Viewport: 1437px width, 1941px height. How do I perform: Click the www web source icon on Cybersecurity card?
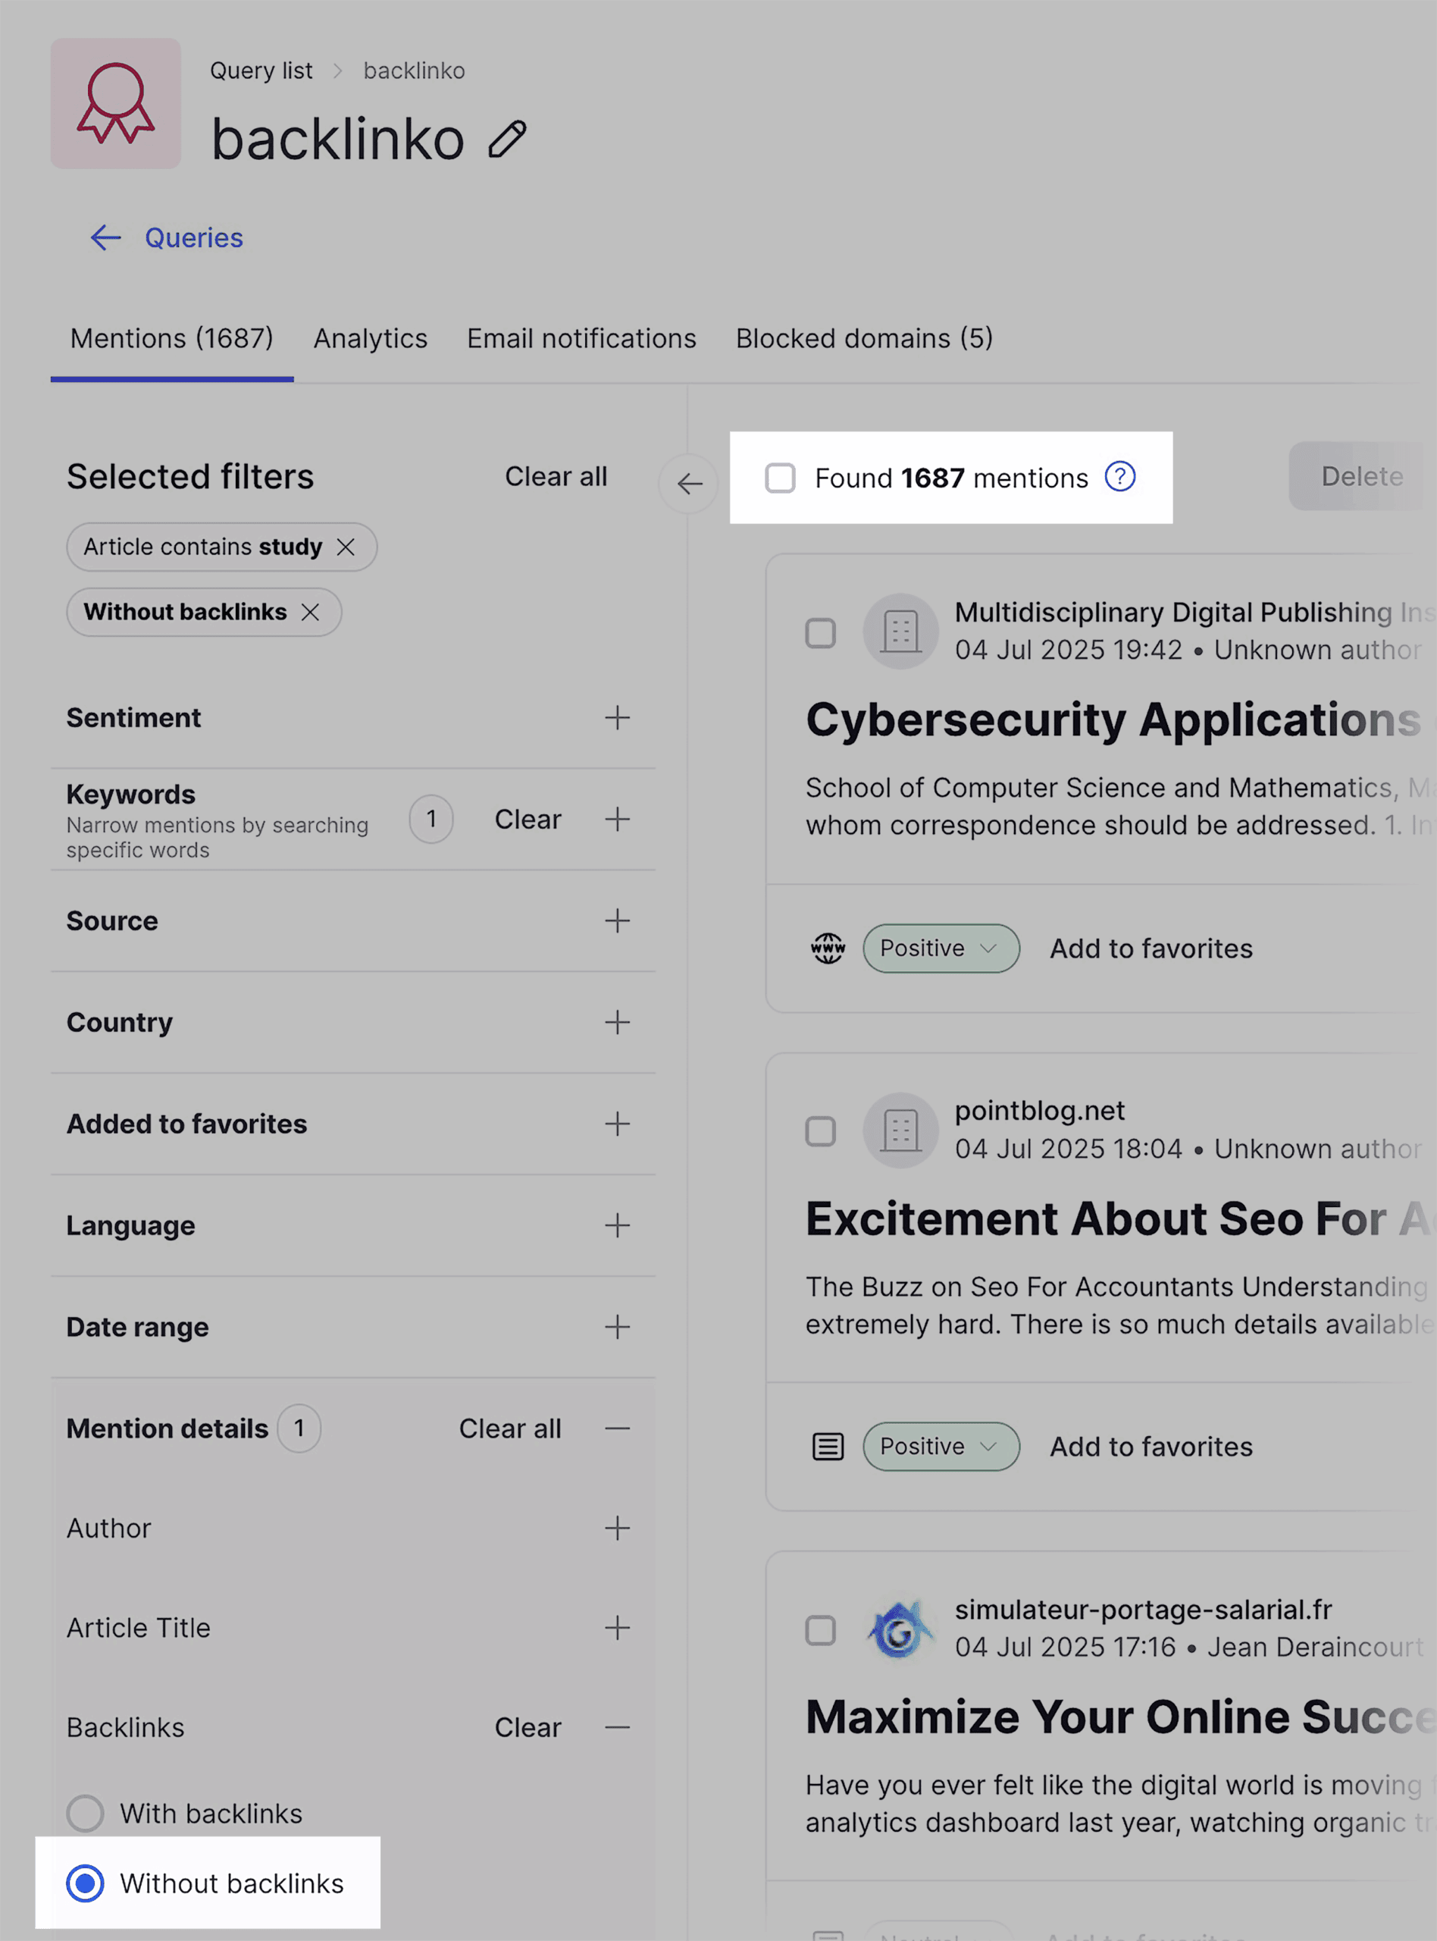(x=828, y=949)
